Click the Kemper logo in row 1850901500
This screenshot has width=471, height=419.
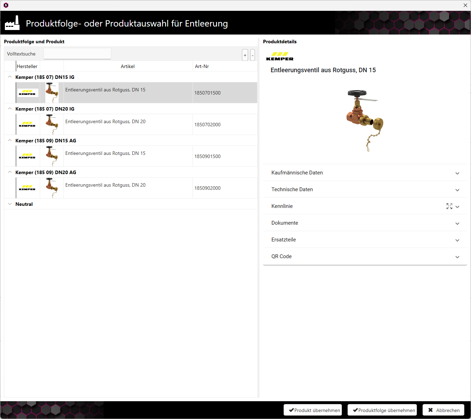(x=28, y=156)
